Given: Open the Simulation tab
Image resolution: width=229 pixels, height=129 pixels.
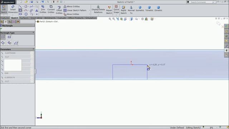Looking at the screenshot, I should coord(91,18).
